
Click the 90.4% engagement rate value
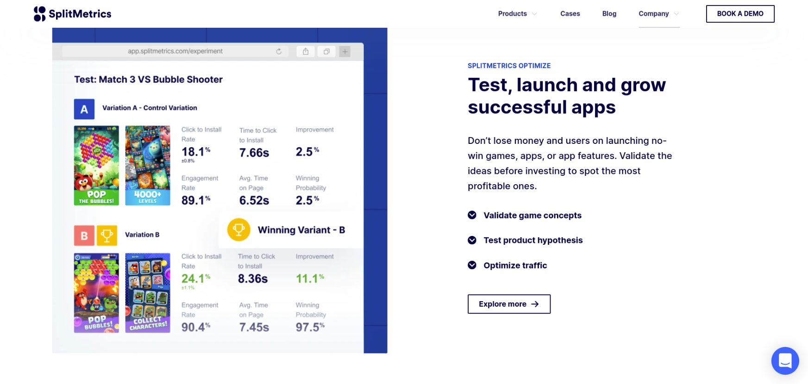[196, 327]
